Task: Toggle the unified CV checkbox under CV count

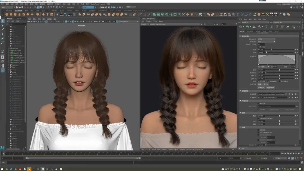Action: tap(258, 47)
